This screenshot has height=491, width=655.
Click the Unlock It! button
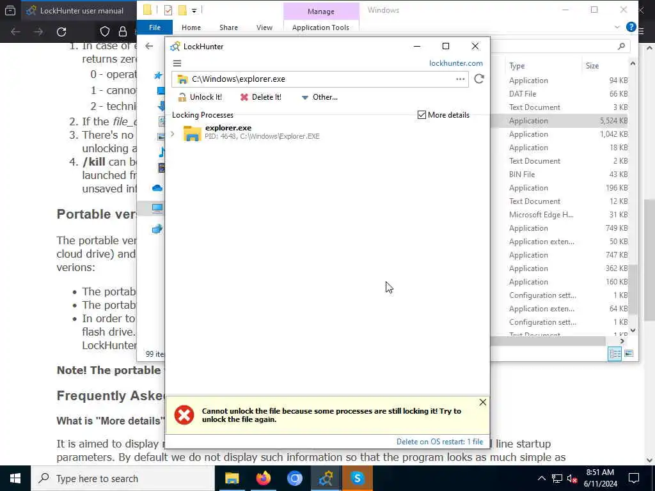tap(200, 97)
